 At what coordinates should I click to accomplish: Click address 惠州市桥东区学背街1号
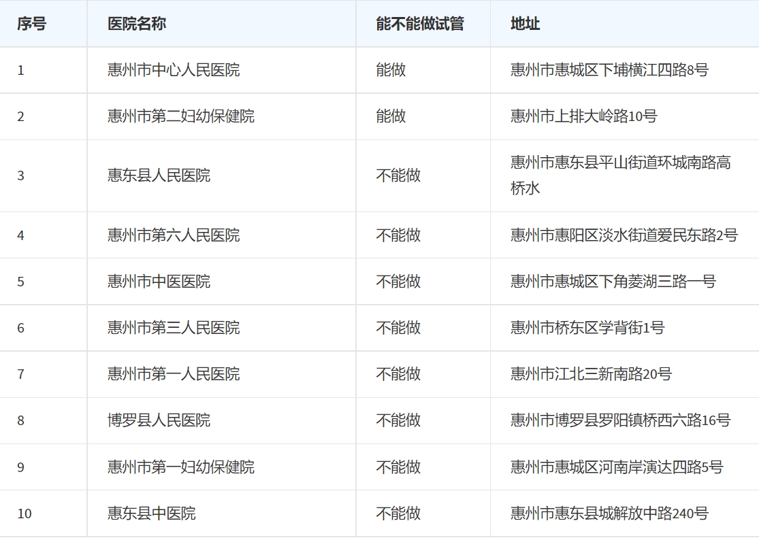pyautogui.click(x=587, y=328)
